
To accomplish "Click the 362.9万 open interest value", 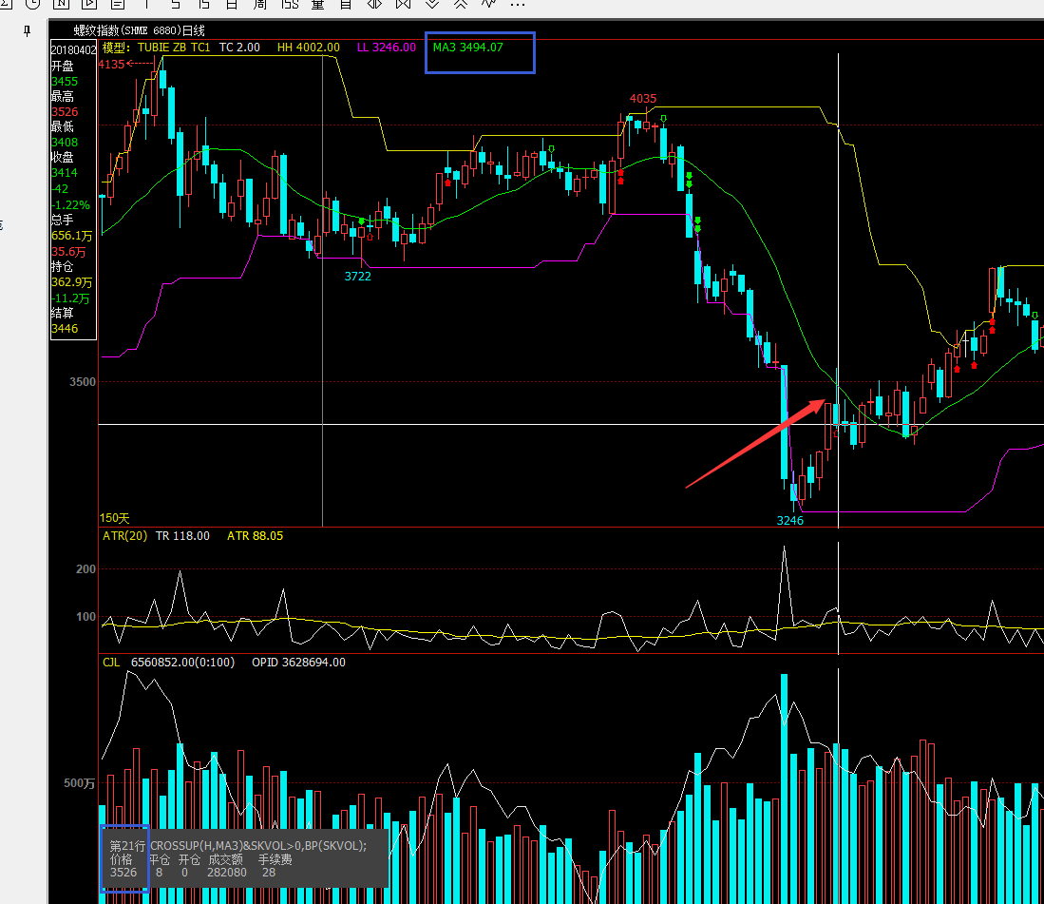I will [x=72, y=282].
